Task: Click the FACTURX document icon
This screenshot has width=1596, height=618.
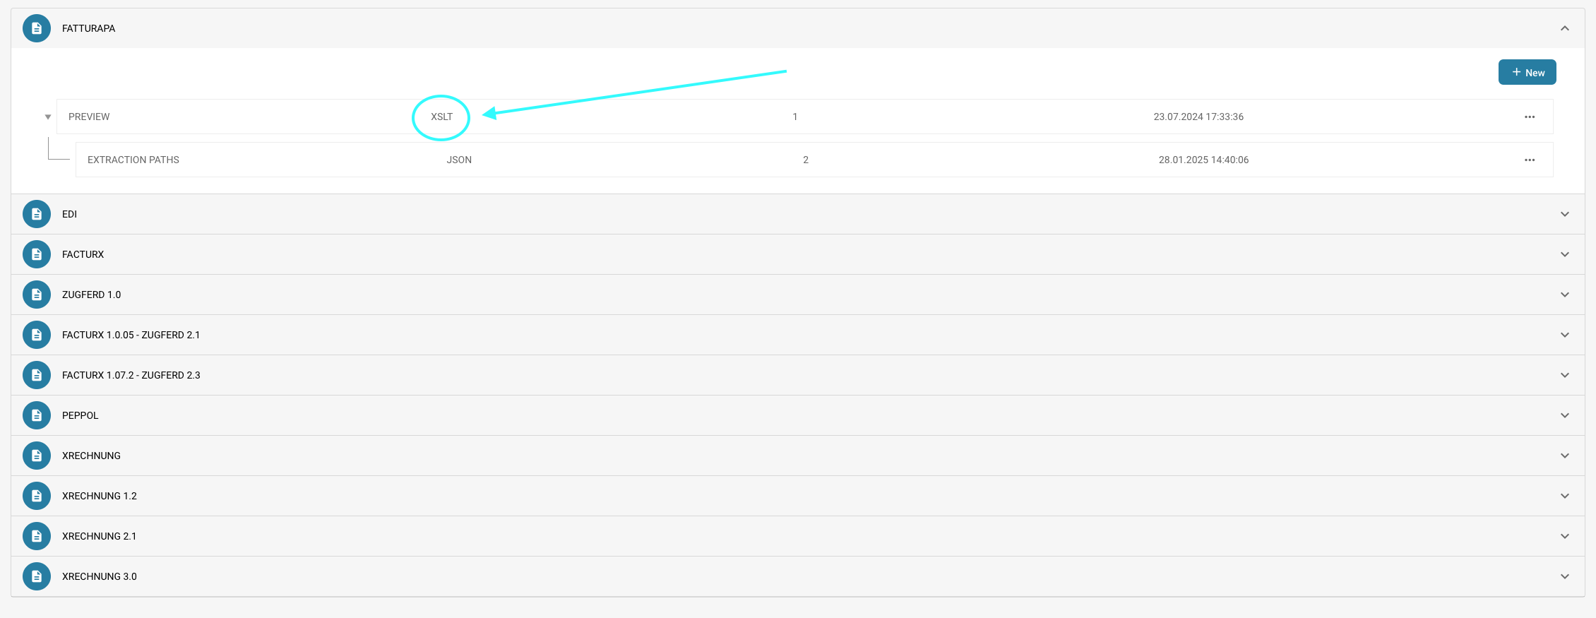Action: tap(37, 254)
